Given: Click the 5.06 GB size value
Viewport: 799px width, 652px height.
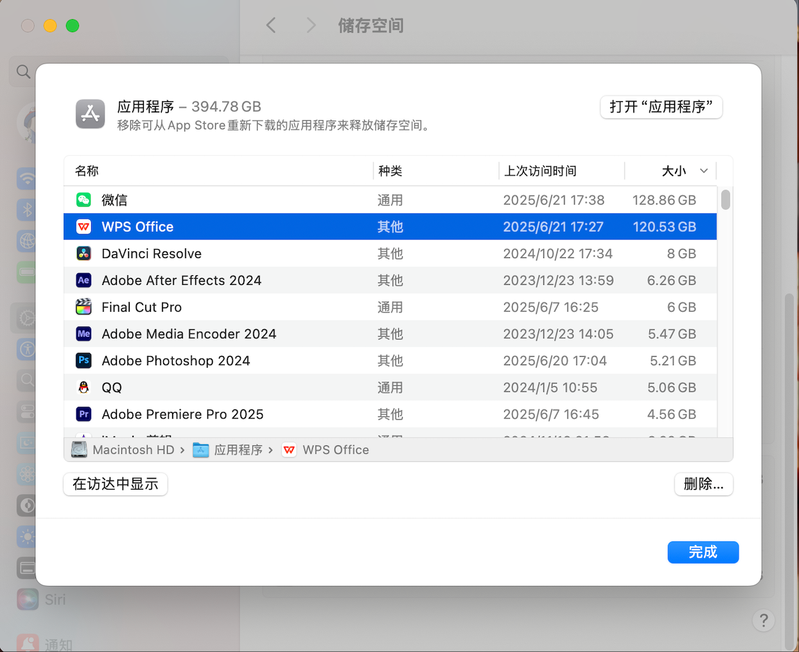Looking at the screenshot, I should pyautogui.click(x=671, y=388).
